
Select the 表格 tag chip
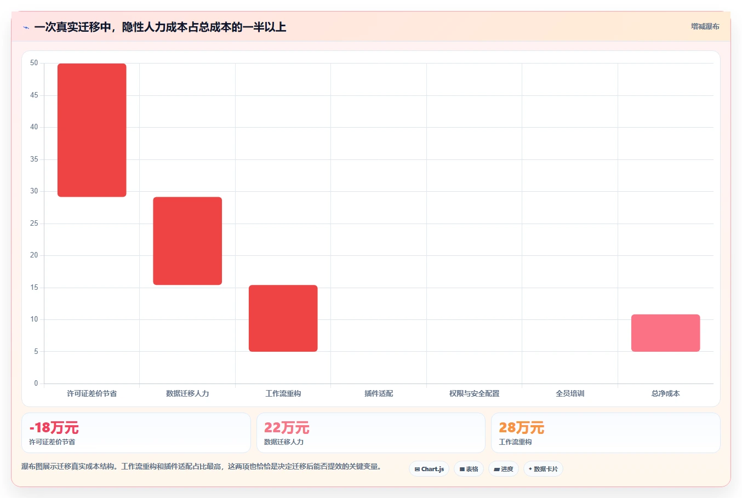tap(469, 469)
